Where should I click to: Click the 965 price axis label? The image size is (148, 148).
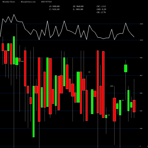(141, 75)
